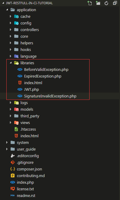Screen dimensions: 120x200
Task: Click the red models folder icon
Action: [16, 109]
